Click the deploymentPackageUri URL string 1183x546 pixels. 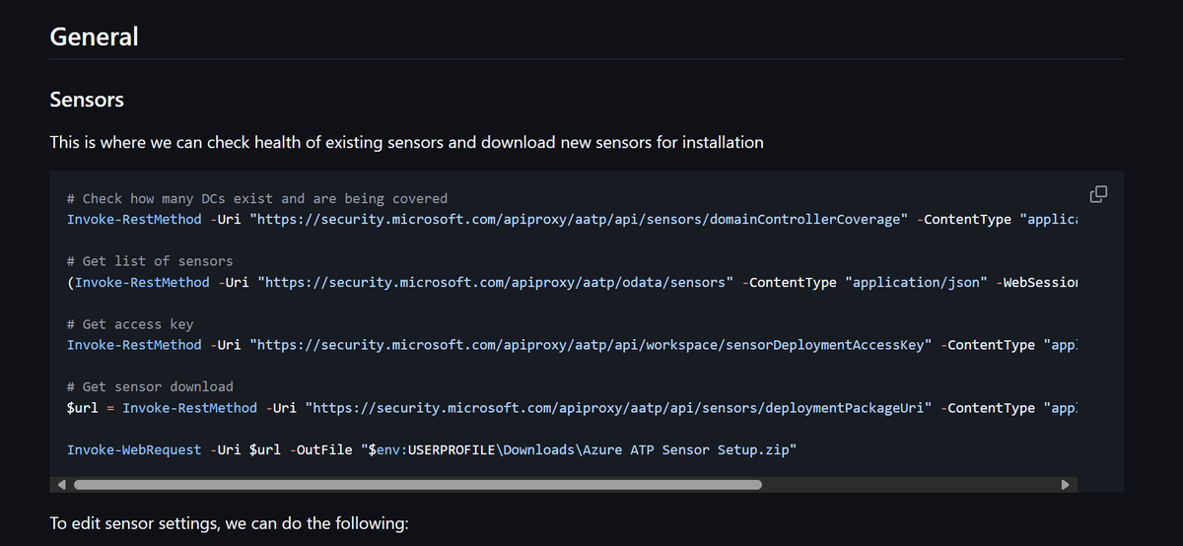pos(618,408)
